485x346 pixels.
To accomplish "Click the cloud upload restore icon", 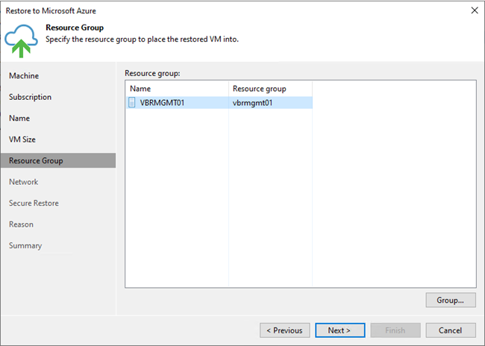I will click(21, 41).
